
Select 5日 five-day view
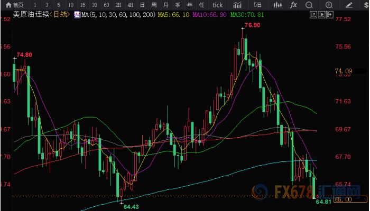258,4
